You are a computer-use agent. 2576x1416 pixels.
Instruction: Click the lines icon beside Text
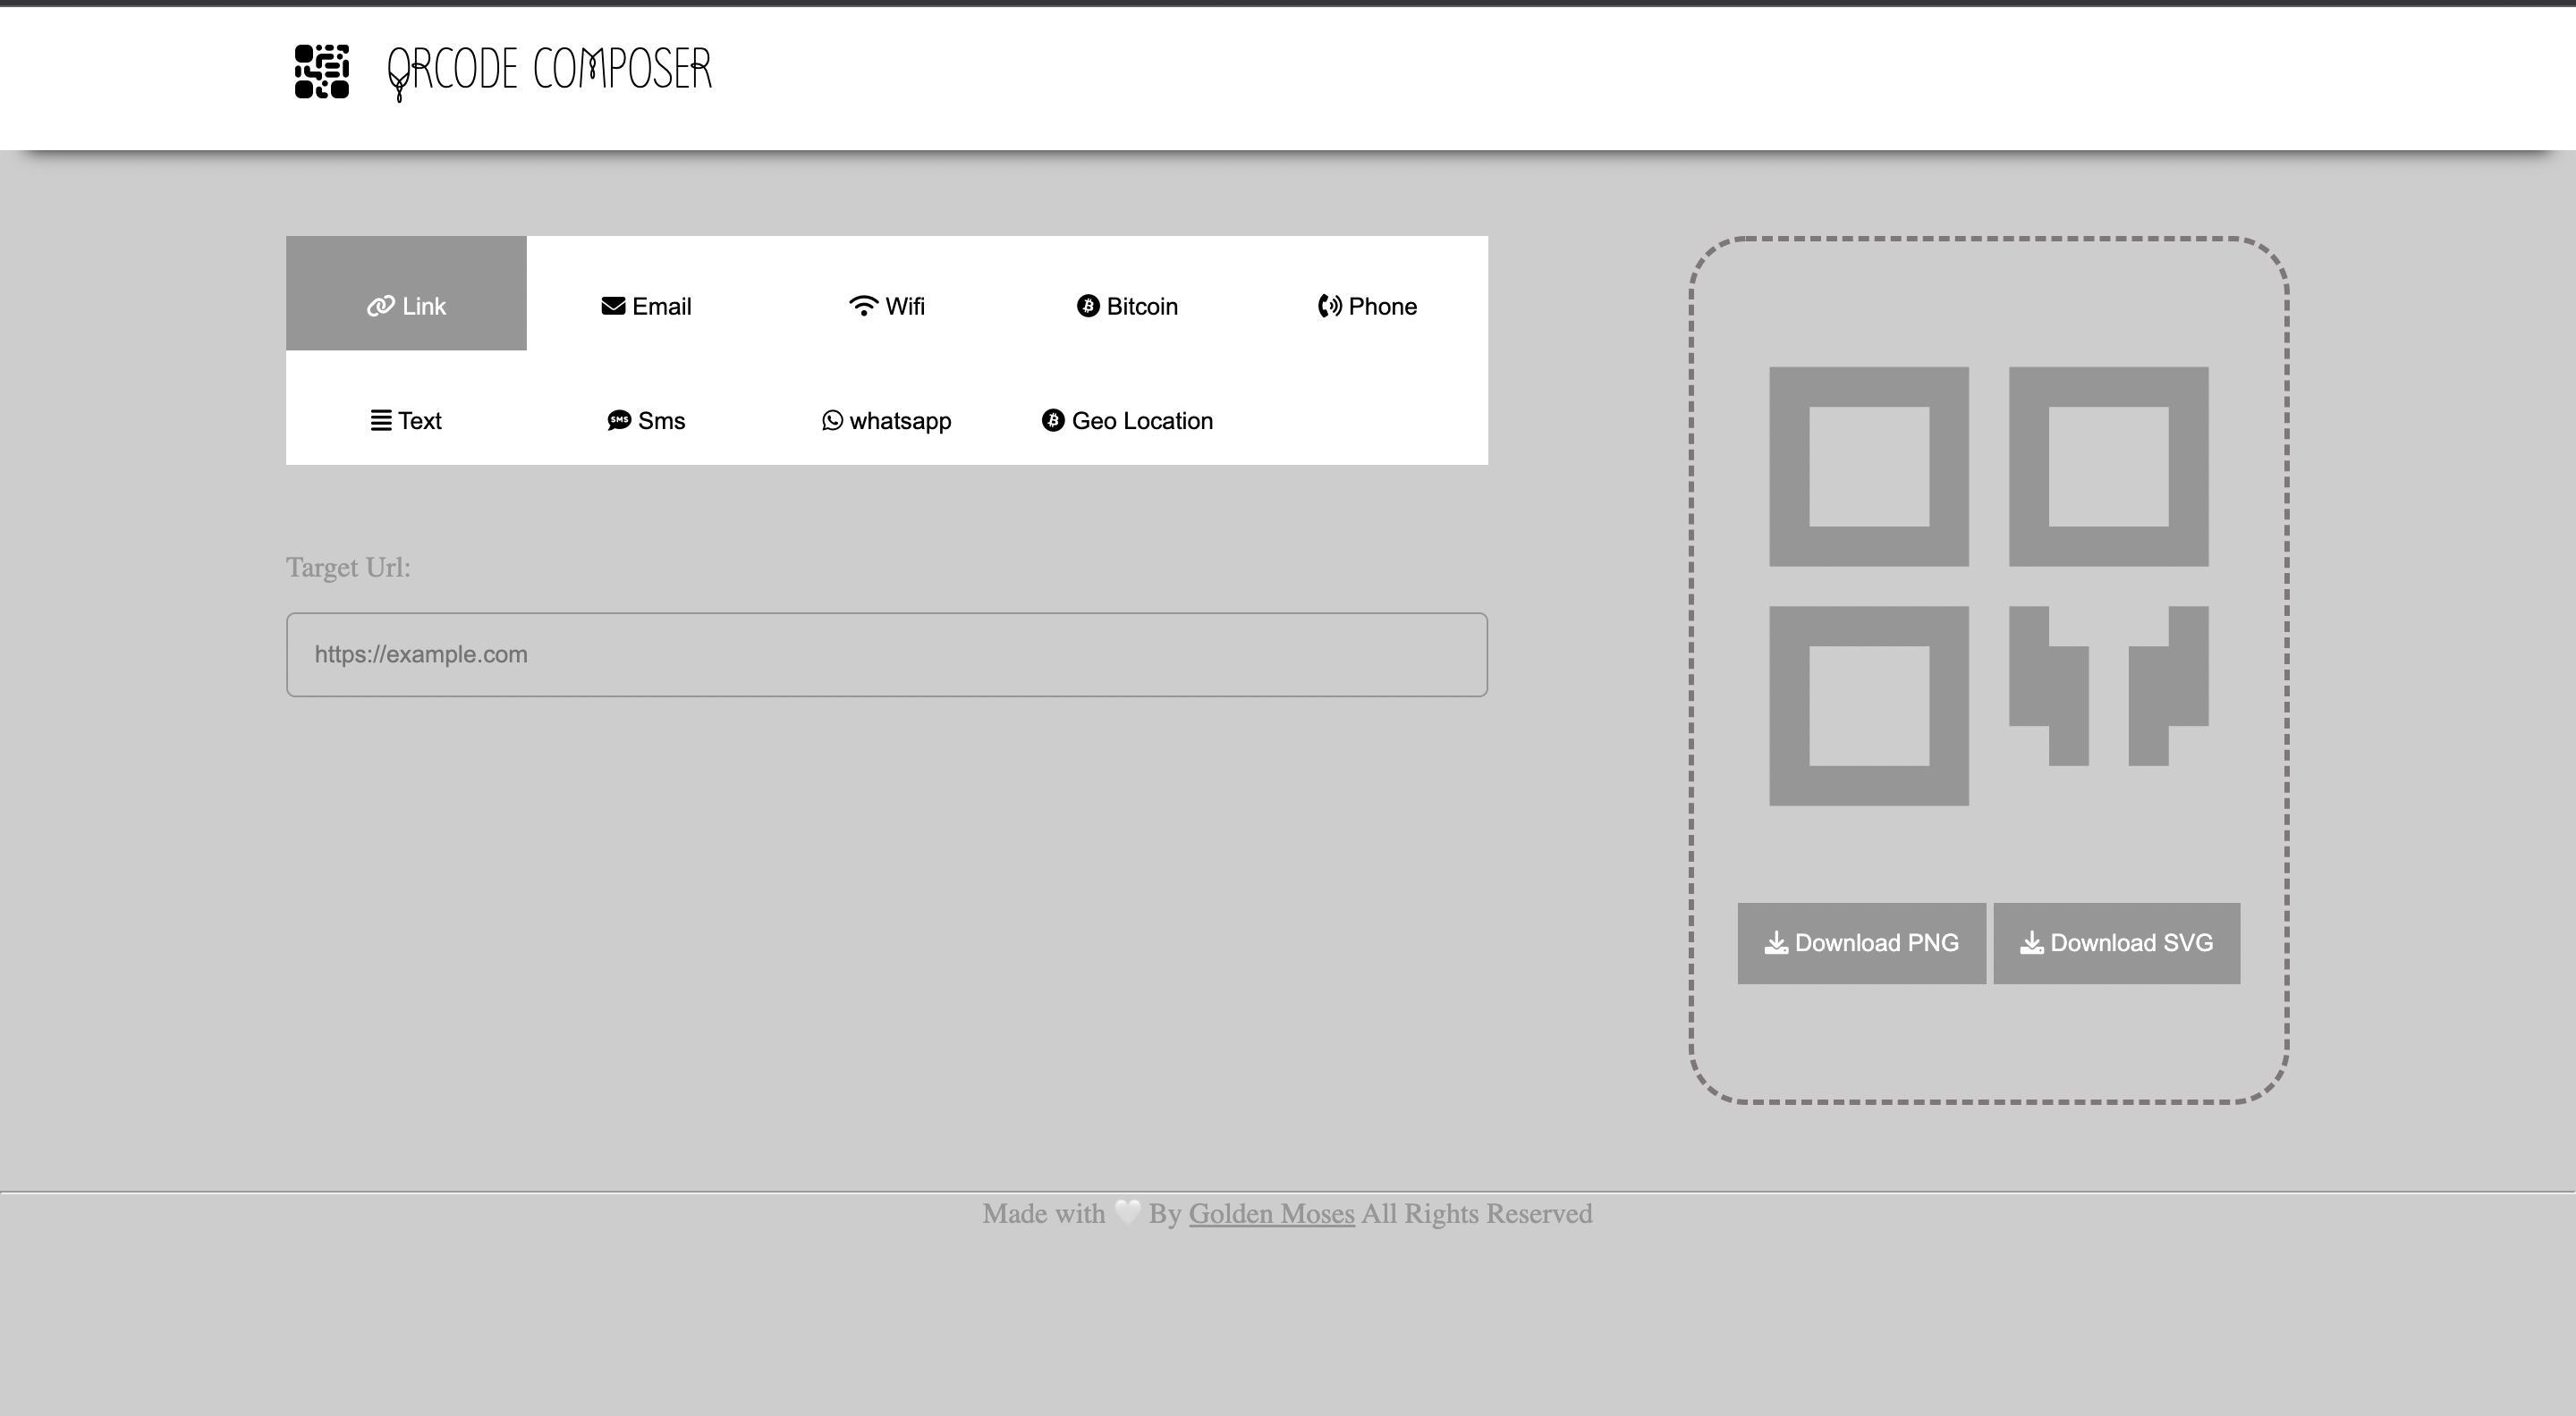tap(381, 421)
